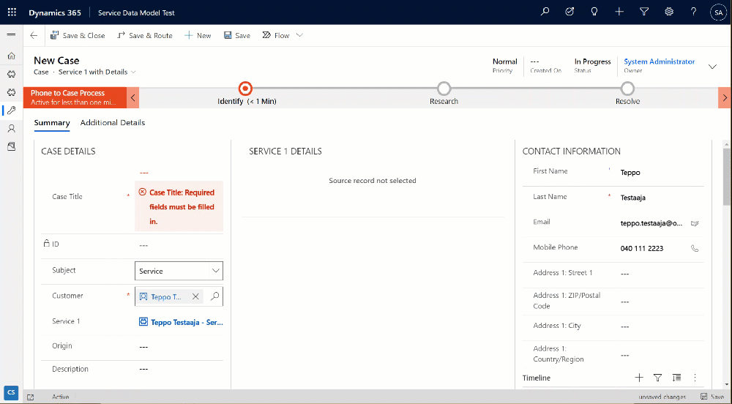Expand the header fields chevron
The height and width of the screenshot is (404, 732).
712,67
